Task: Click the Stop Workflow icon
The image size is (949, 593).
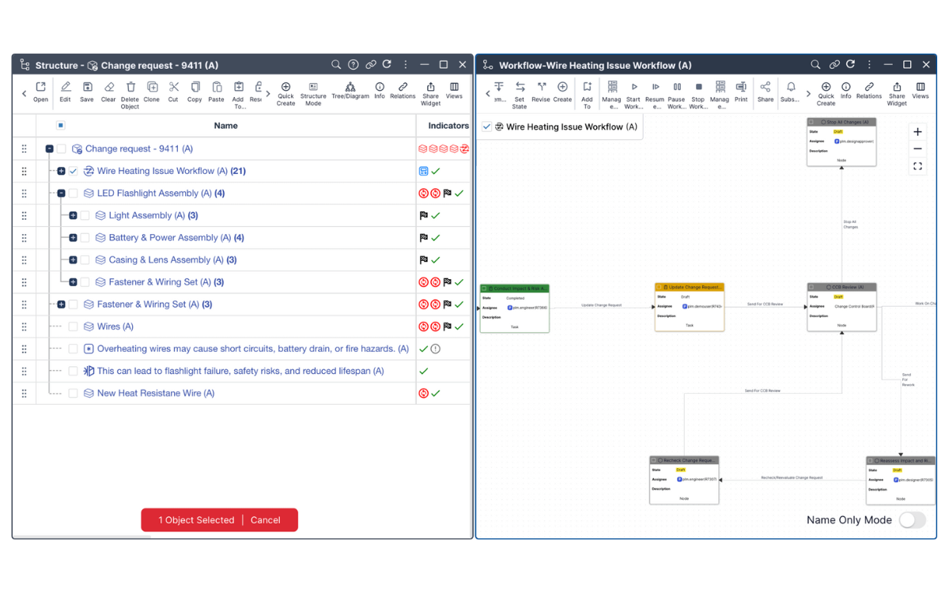Action: tap(698, 87)
